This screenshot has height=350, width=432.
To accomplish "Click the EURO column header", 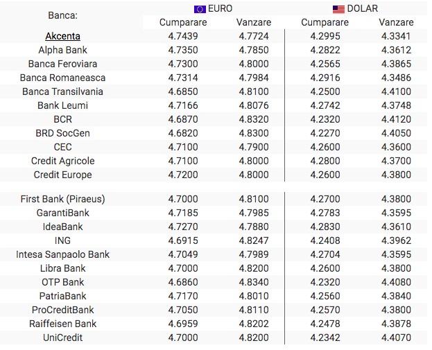I will coord(220,9).
